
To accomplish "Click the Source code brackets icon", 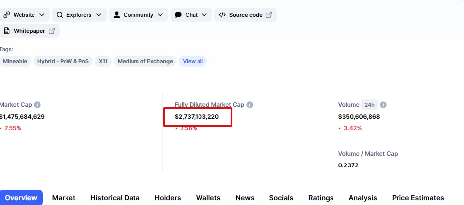I will pyautogui.click(x=222, y=15).
